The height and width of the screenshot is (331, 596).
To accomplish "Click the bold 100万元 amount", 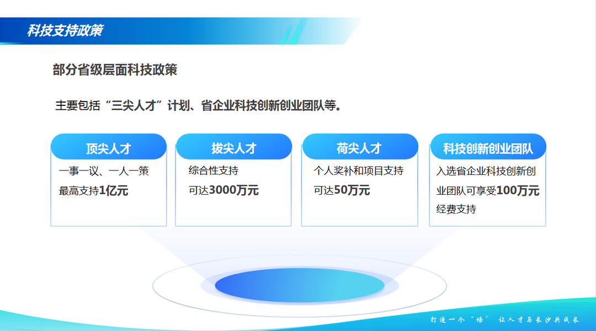I will click(518, 191).
